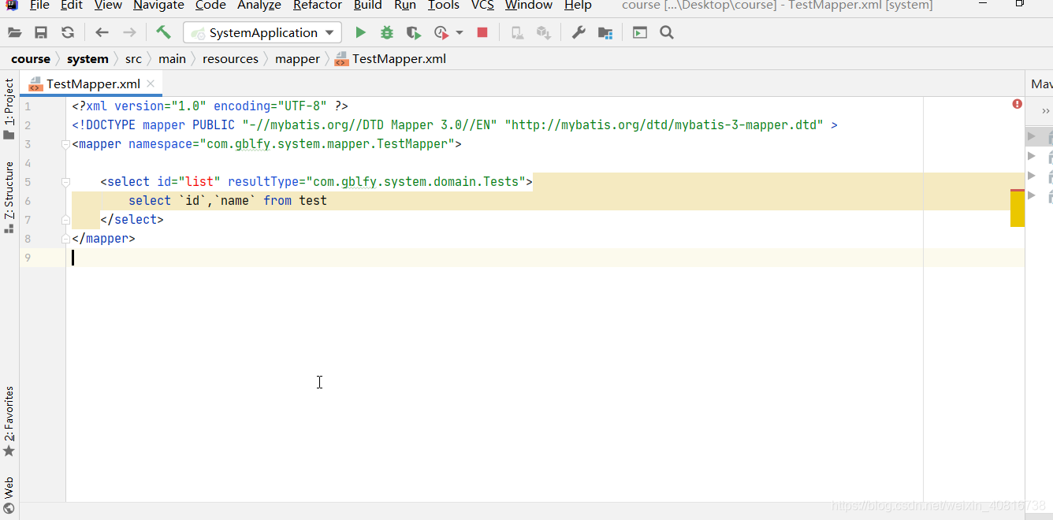Click the Open folder toolbar icon
The image size is (1053, 520).
click(14, 33)
